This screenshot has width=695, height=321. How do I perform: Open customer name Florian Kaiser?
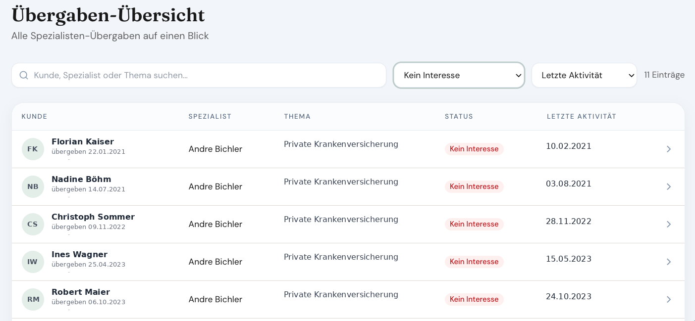83,141
